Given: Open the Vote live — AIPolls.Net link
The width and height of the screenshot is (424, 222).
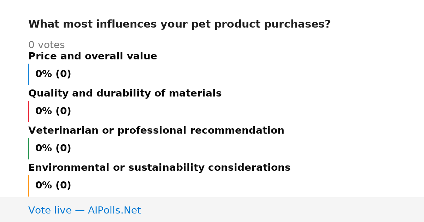Looking at the screenshot, I should pos(84,211).
